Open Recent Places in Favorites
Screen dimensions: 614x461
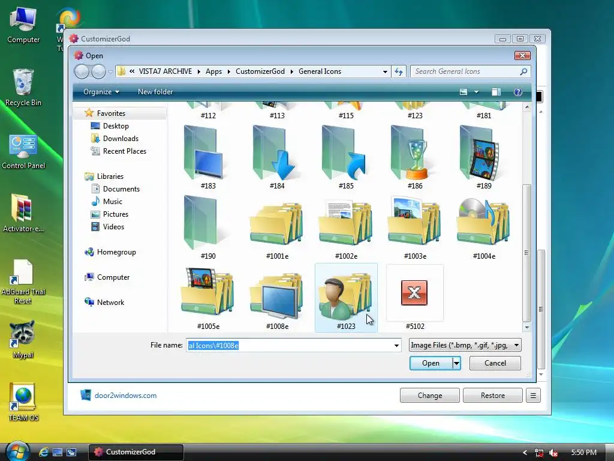(x=125, y=151)
